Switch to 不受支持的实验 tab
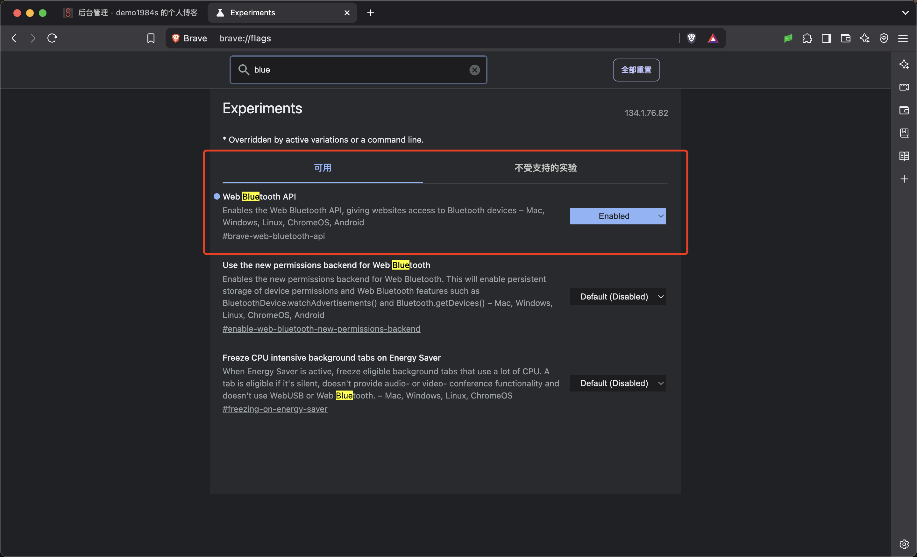 coord(546,168)
